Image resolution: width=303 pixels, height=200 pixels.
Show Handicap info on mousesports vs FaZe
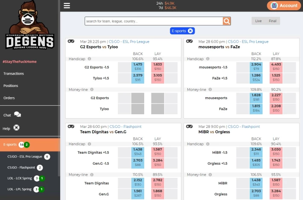[x=207, y=59]
